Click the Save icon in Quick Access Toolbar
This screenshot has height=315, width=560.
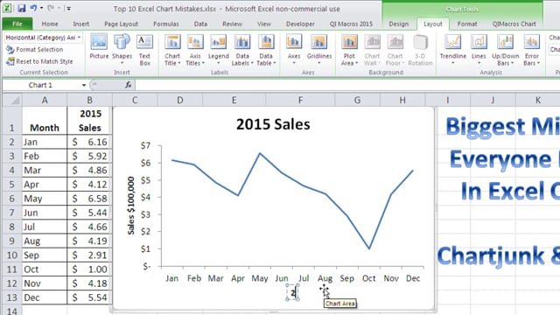pyautogui.click(x=21, y=8)
